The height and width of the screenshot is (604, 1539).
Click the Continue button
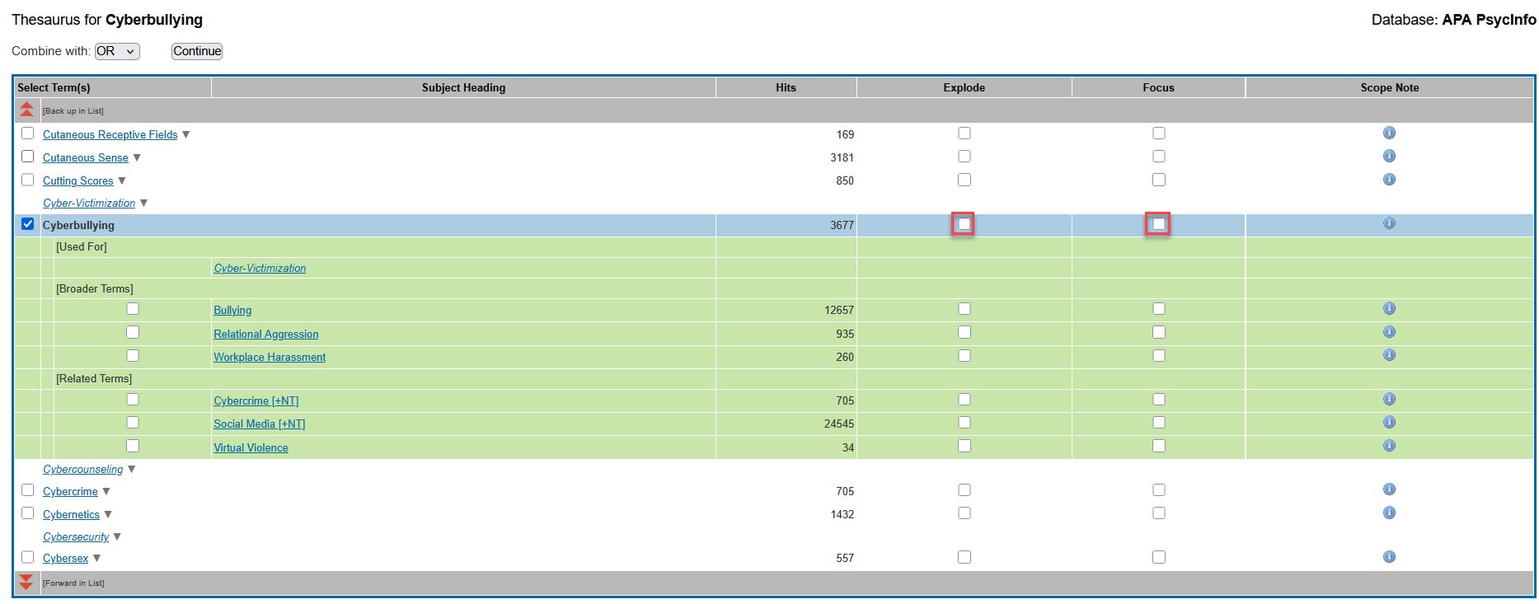tap(197, 51)
